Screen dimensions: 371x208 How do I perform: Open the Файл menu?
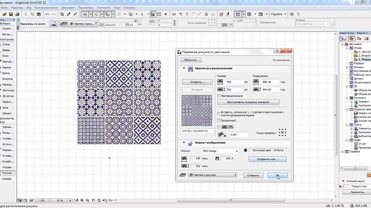pyautogui.click(x=5, y=8)
